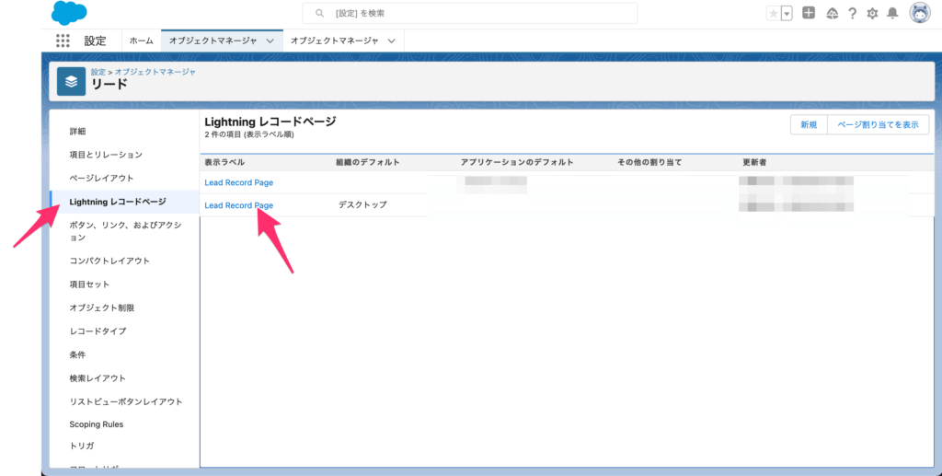942x476 pixels.
Task: Click the ページ割り当てを表示 button
Action: tap(878, 124)
